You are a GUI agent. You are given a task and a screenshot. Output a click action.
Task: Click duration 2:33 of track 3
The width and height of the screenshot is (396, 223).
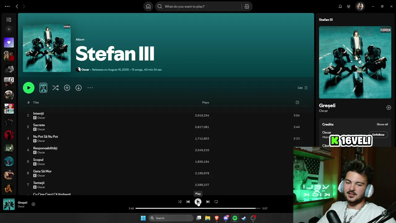(x=296, y=138)
